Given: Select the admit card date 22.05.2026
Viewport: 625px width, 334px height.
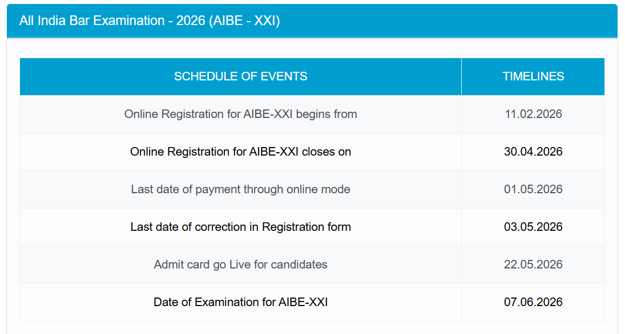Looking at the screenshot, I should click(533, 264).
